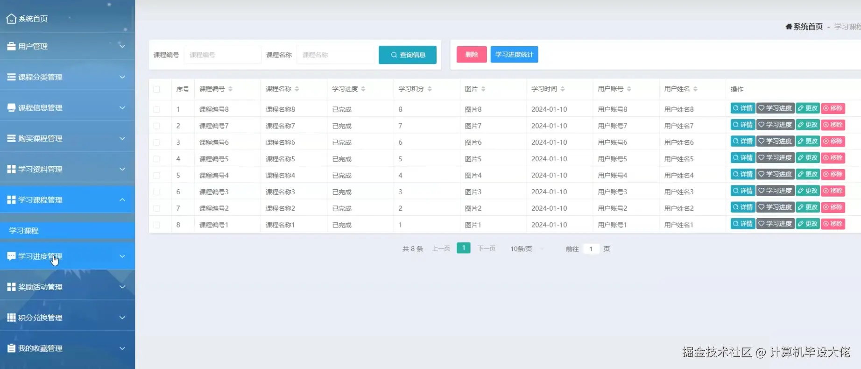Open 详情 for row 课程编号4
861x369 pixels.
point(743,174)
